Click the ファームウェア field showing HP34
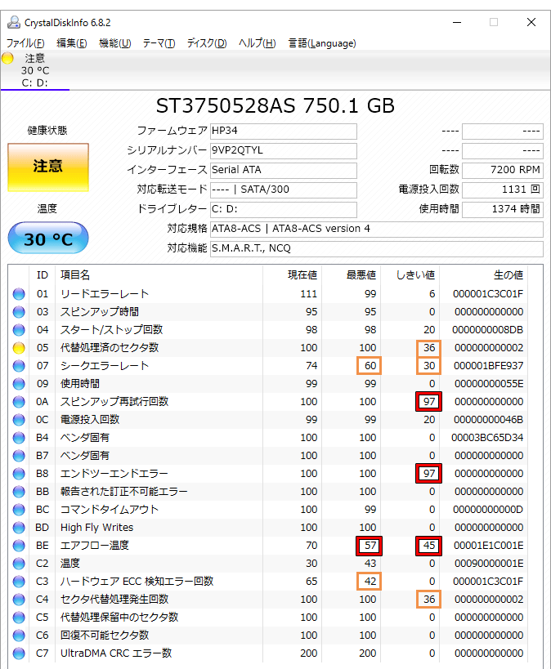The image size is (551, 669). (283, 132)
